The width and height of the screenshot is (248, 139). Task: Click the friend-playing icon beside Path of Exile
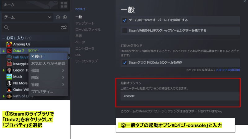4,96
